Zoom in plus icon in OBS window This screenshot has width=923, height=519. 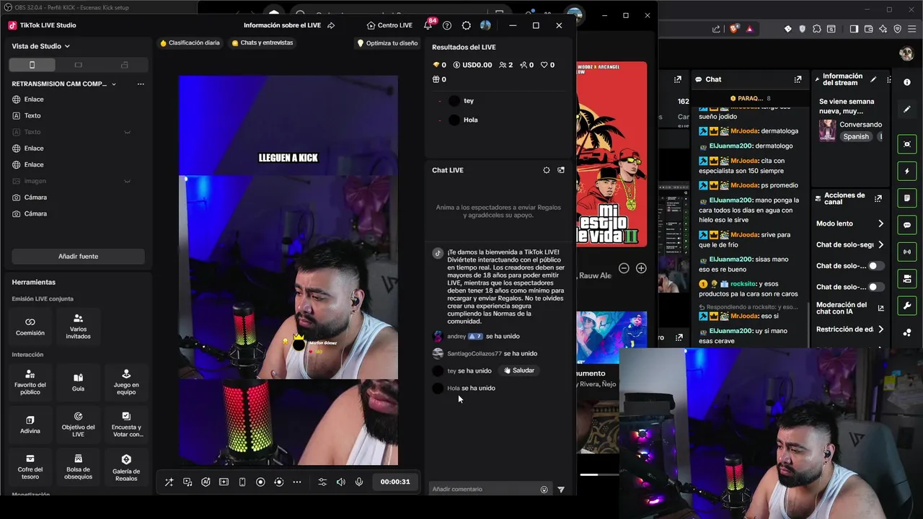click(641, 268)
